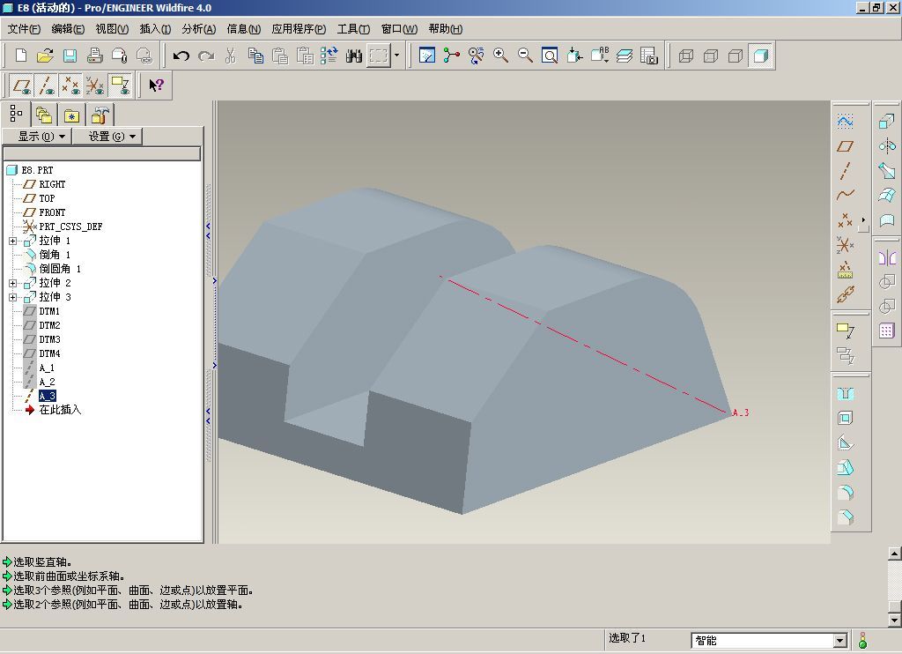Start the Round tool
This screenshot has width=902, height=654.
click(845, 493)
